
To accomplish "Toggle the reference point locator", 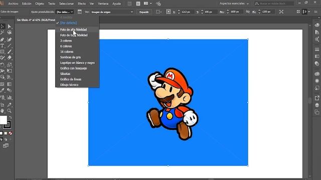I will [x=169, y=12].
